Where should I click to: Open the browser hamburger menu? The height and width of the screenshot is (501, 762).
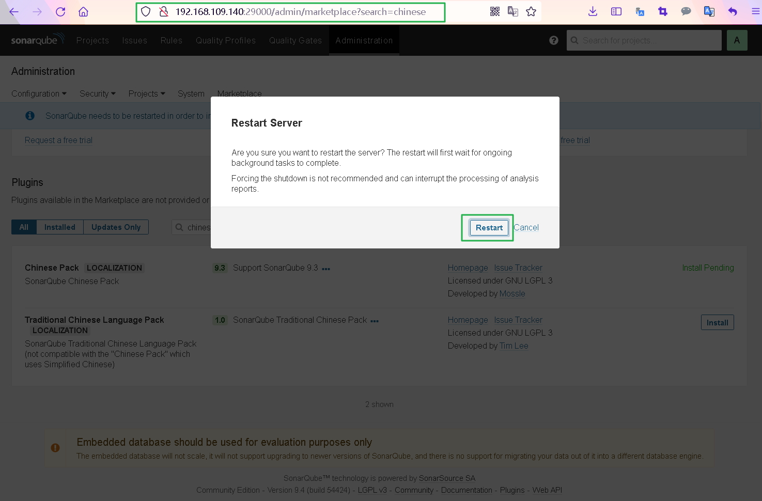755,11
